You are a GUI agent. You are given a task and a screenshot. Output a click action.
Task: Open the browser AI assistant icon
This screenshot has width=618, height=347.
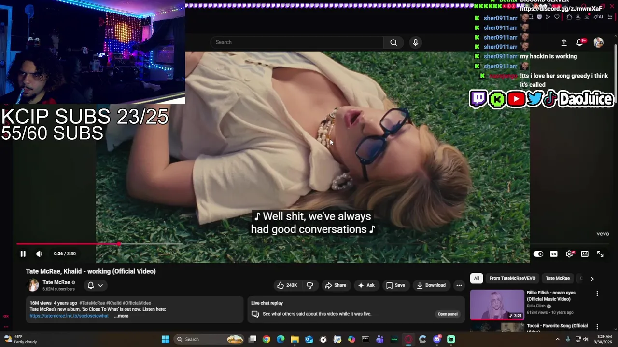(598, 17)
